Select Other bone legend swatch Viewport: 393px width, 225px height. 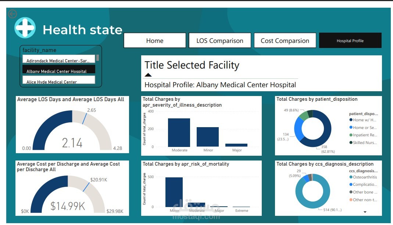coord(351,192)
